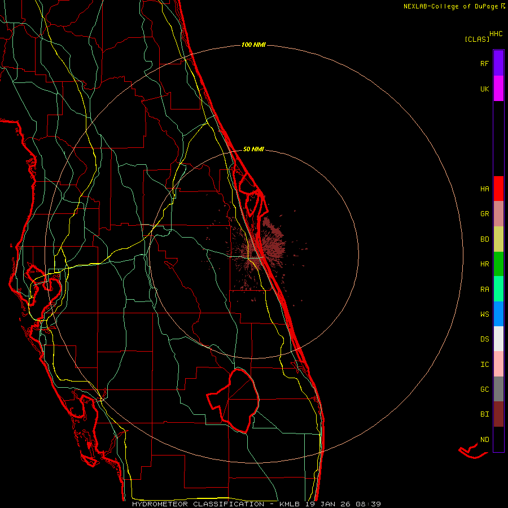Click the WS legend label

tap(484, 314)
